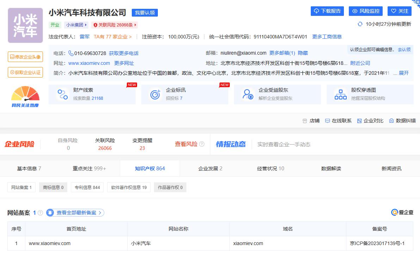Switch to 经营状况 10 tab
Screen dimensions: 420x256
[271, 169]
